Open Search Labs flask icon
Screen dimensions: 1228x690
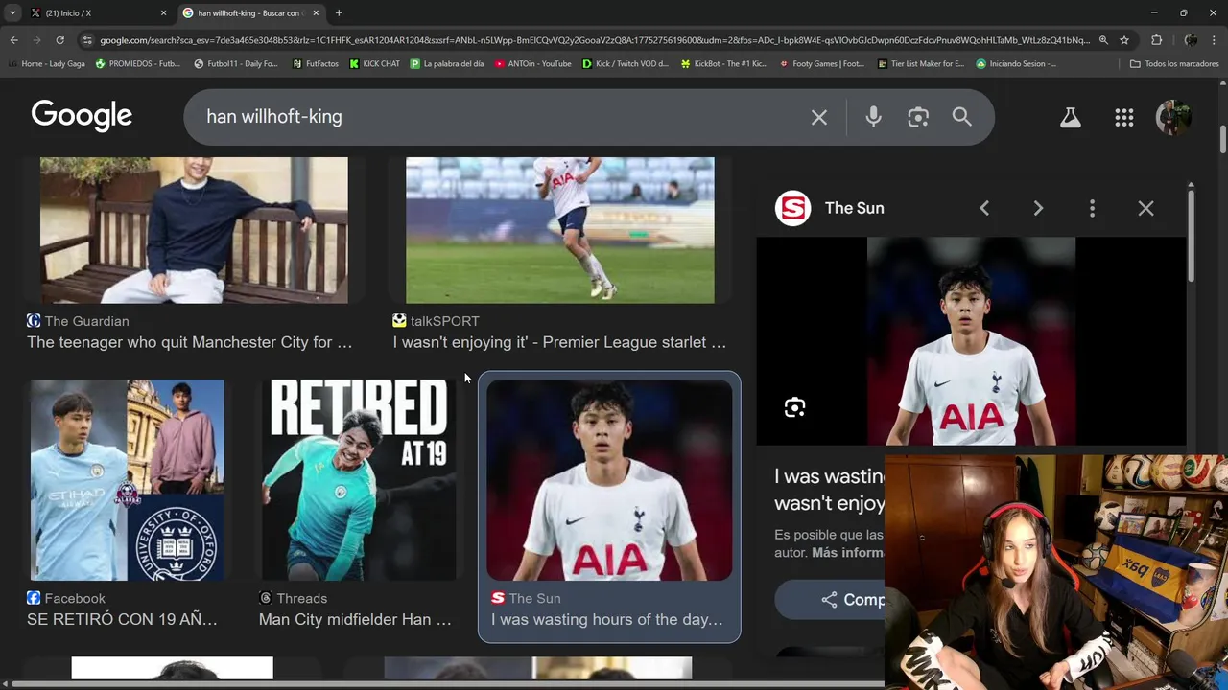(x=1070, y=117)
